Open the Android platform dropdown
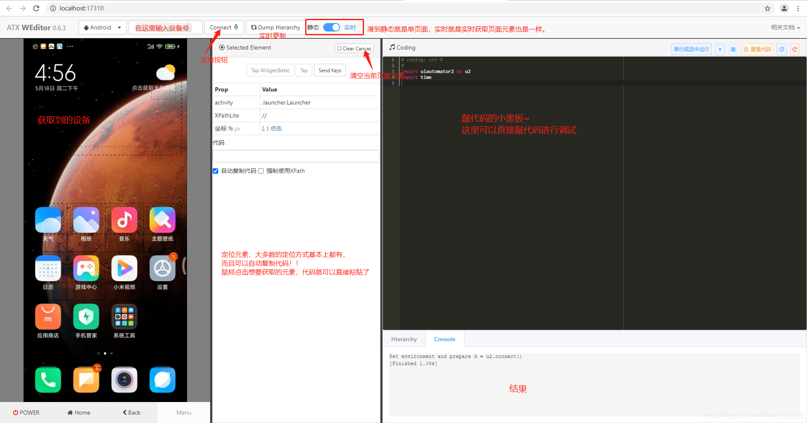This screenshot has height=423, width=807. [102, 27]
